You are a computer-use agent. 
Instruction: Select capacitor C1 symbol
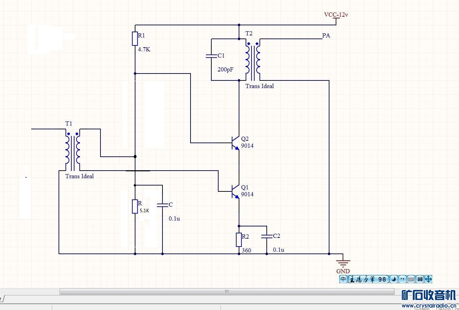[211, 56]
